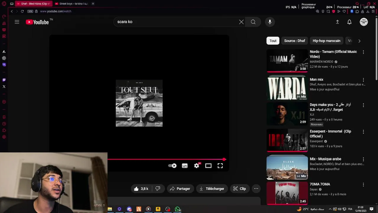Open the ChatGPT sidebar icon
The width and height of the screenshot is (378, 213).
[x=4, y=58]
